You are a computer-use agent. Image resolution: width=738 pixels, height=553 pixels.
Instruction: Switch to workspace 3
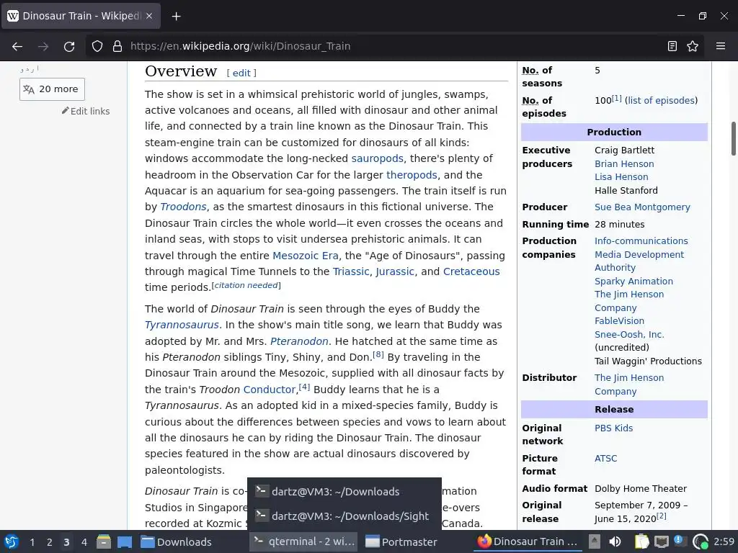pyautogui.click(x=66, y=542)
